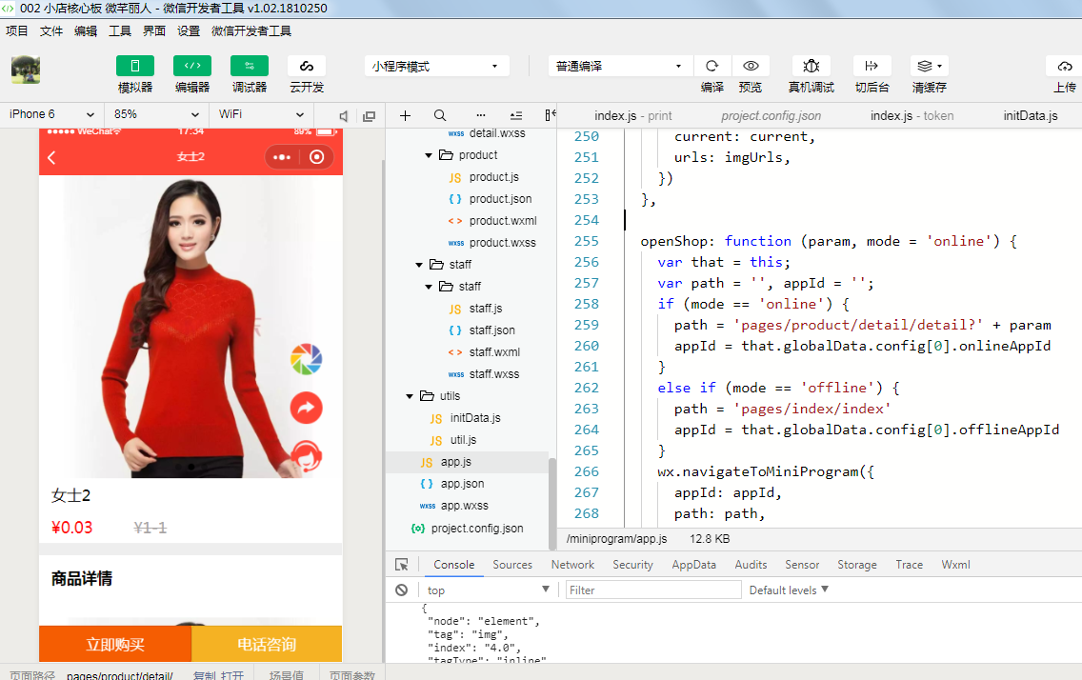Screen dimensions: 1082x680
Task: Open the 小程序模式 mode dropdown
Action: click(x=434, y=66)
